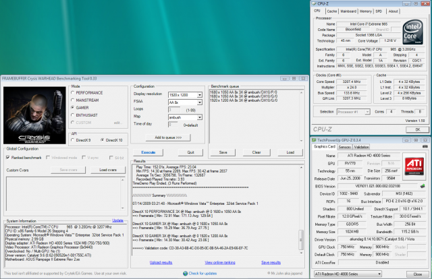Click the Check for updates link
Viewport: 432px width, 279px height.
202,274
